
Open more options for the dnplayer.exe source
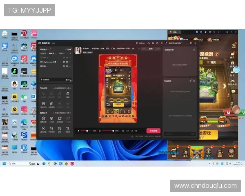69,62
